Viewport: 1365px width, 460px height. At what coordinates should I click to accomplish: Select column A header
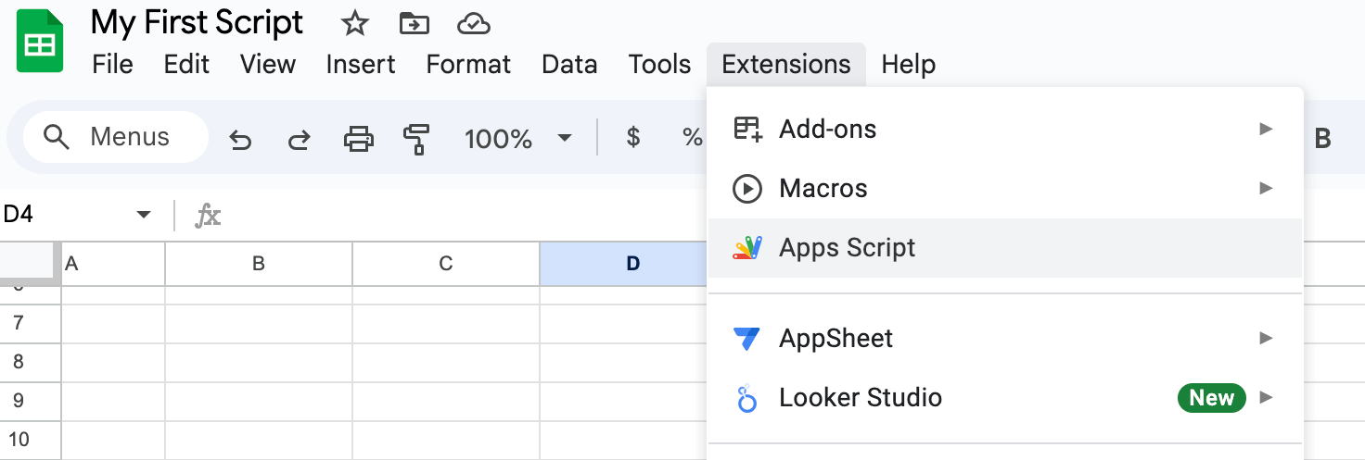click(113, 264)
